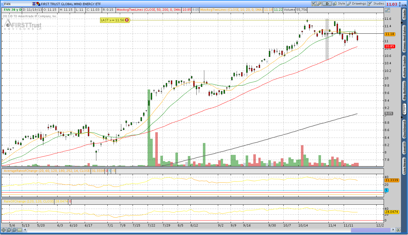This screenshot has width=408, height=235.
Task: Click the gray highlighted date marker bar
Action: pyautogui.click(x=327, y=40)
